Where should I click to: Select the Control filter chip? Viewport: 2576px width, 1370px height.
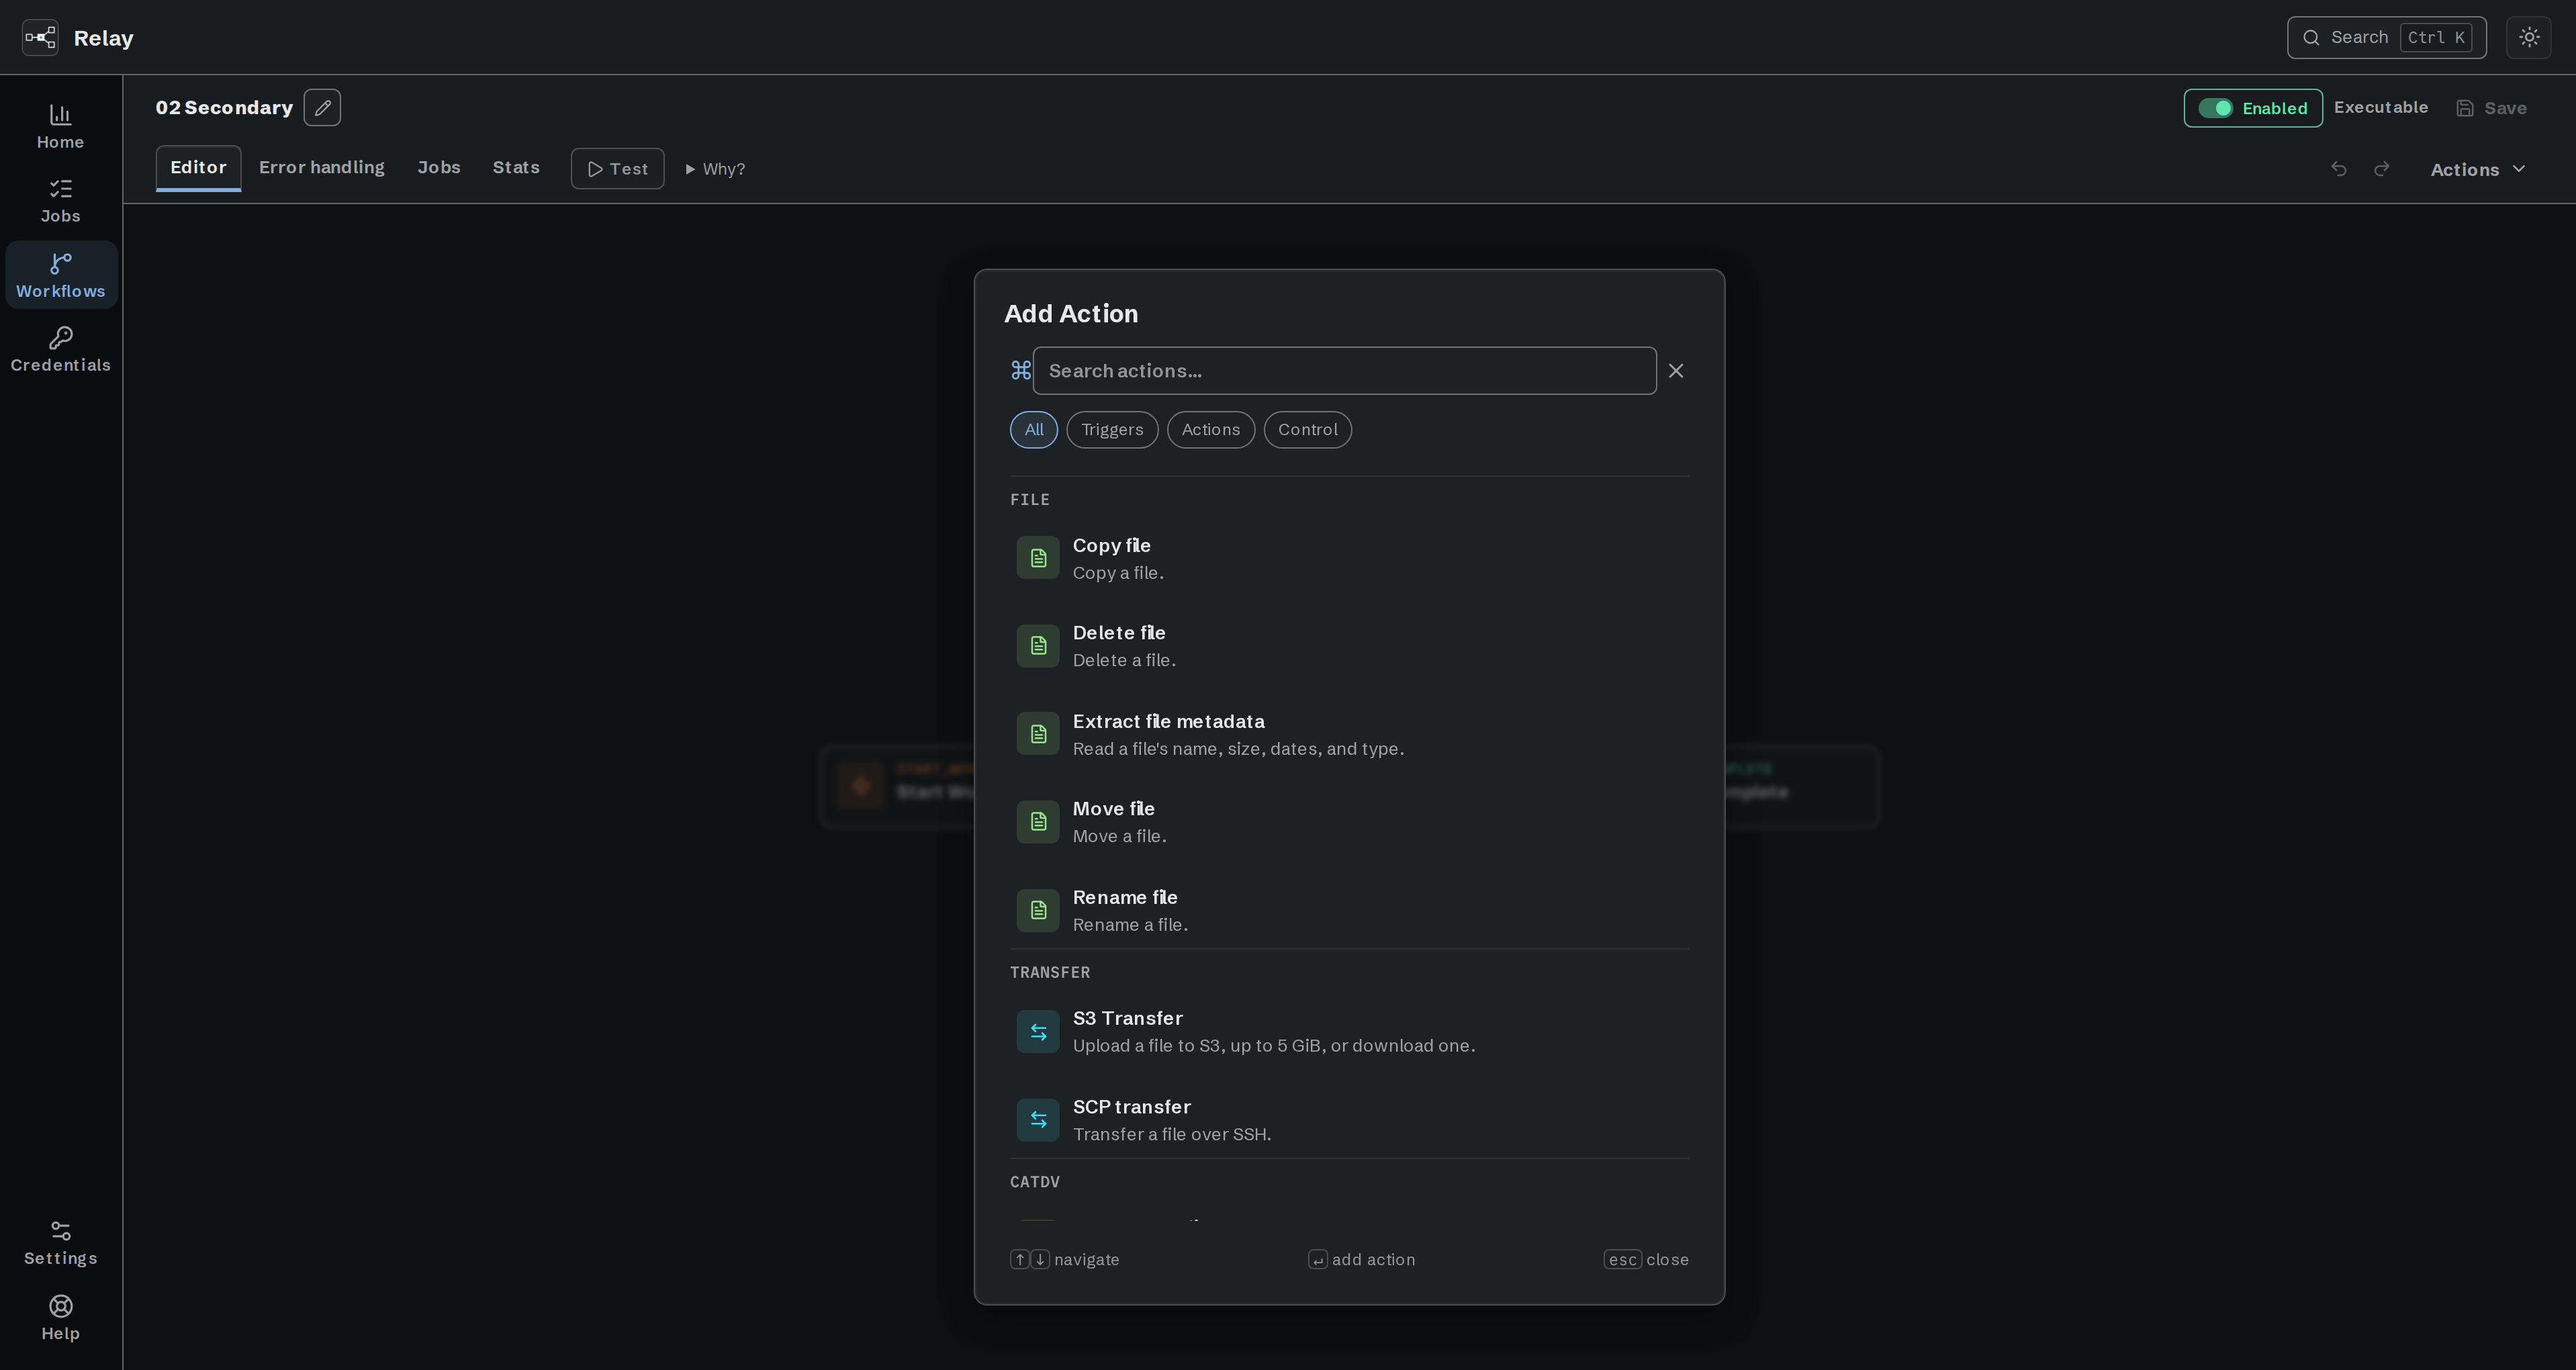tap(1308, 430)
